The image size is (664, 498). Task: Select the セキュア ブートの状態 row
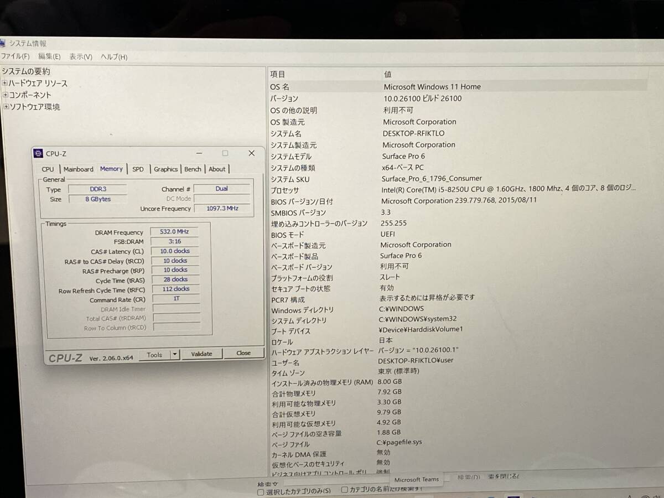(458, 288)
